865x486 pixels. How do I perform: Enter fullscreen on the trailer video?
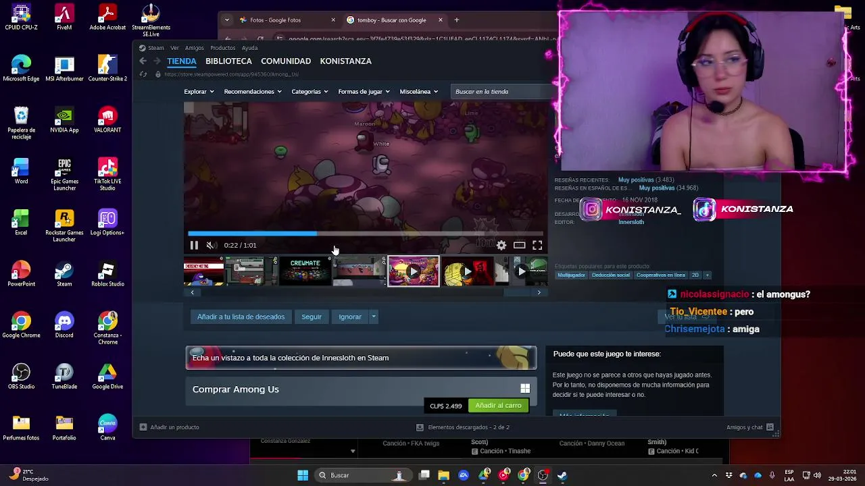(x=537, y=245)
